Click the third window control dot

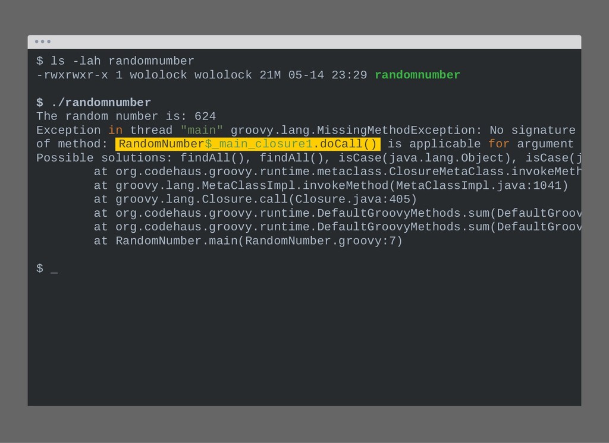click(x=49, y=42)
